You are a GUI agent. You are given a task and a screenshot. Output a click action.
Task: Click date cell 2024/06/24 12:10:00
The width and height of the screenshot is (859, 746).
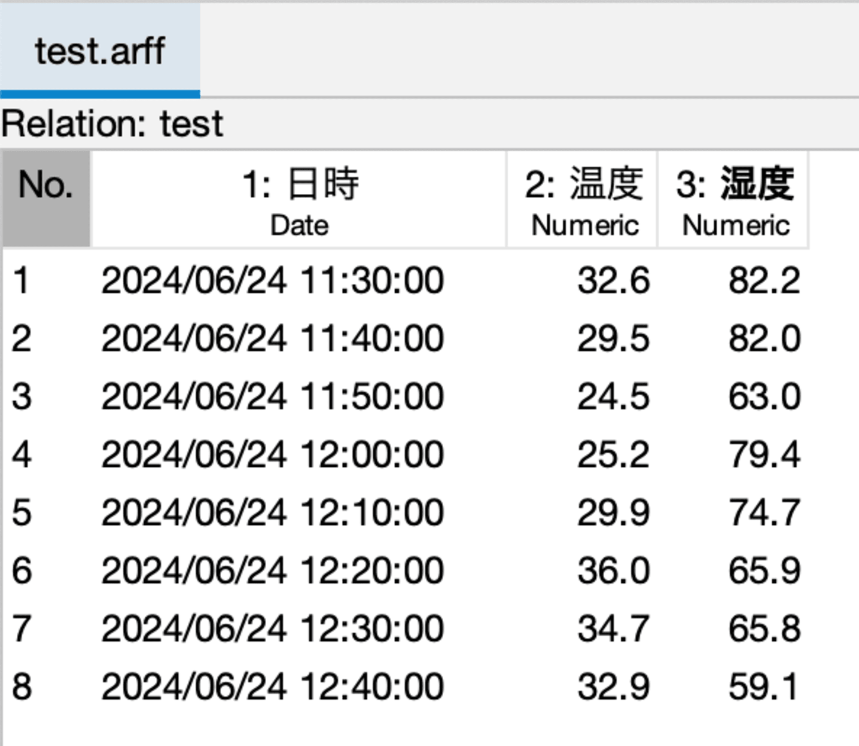(x=299, y=512)
